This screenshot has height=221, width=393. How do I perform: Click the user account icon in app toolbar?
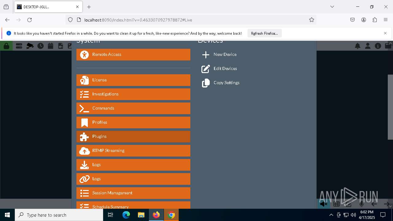[x=368, y=46]
